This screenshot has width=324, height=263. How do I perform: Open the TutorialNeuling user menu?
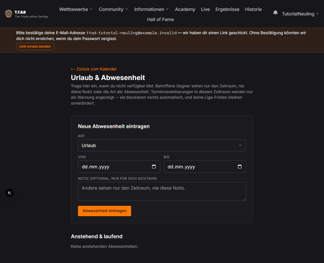[300, 14]
